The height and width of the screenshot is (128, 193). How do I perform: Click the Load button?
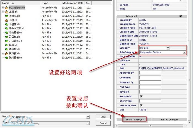click(x=103, y=117)
